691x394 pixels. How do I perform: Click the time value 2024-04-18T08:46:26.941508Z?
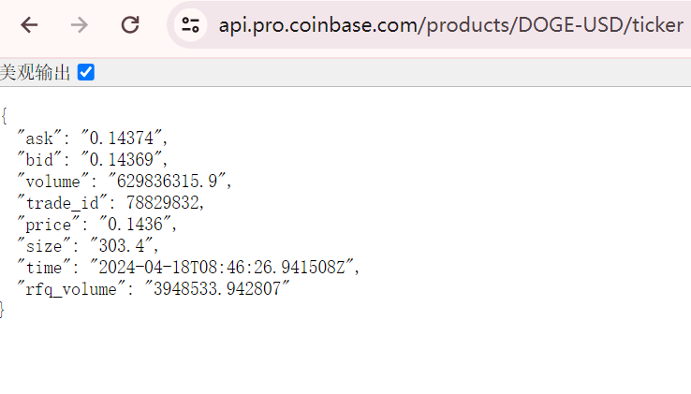point(222,268)
